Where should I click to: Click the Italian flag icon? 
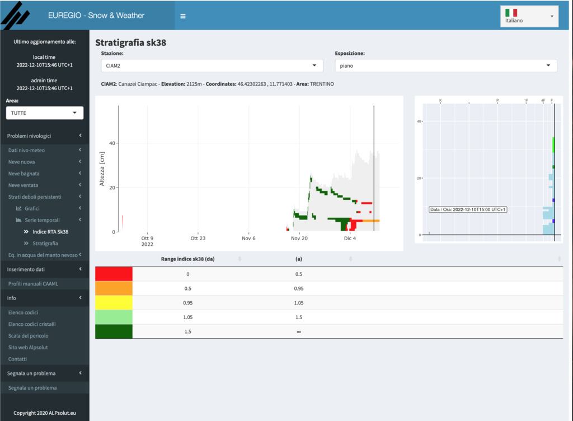511,13
